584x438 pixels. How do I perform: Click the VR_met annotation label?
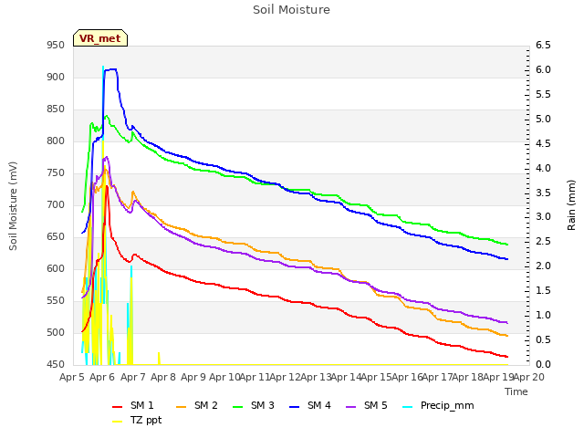pyautogui.click(x=100, y=38)
